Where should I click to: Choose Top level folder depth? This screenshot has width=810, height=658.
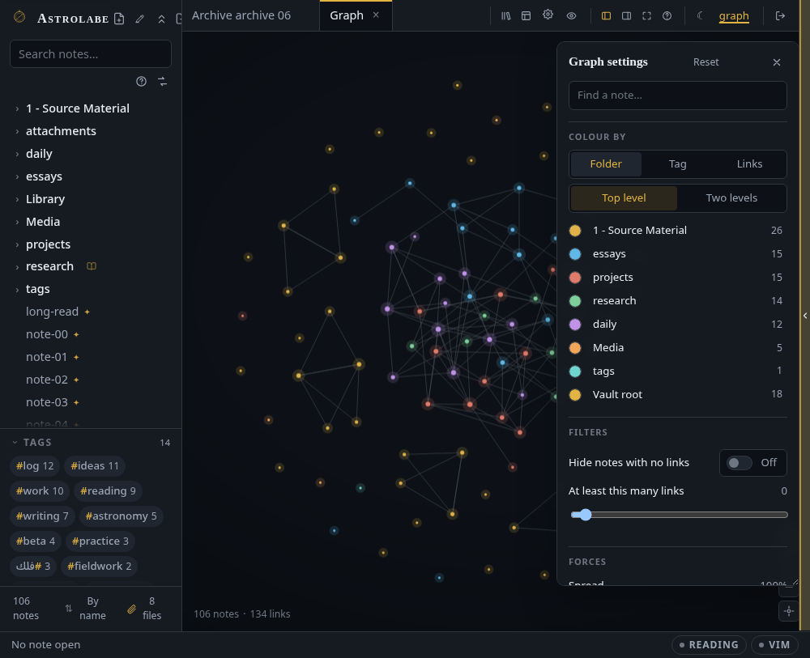(x=624, y=198)
